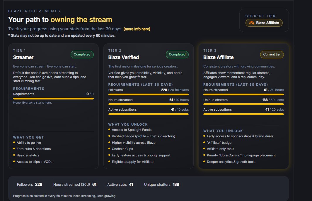This screenshot has width=312, height=201.
Task: Click 'None. Everyone starts here.' note
Action: point(33,103)
